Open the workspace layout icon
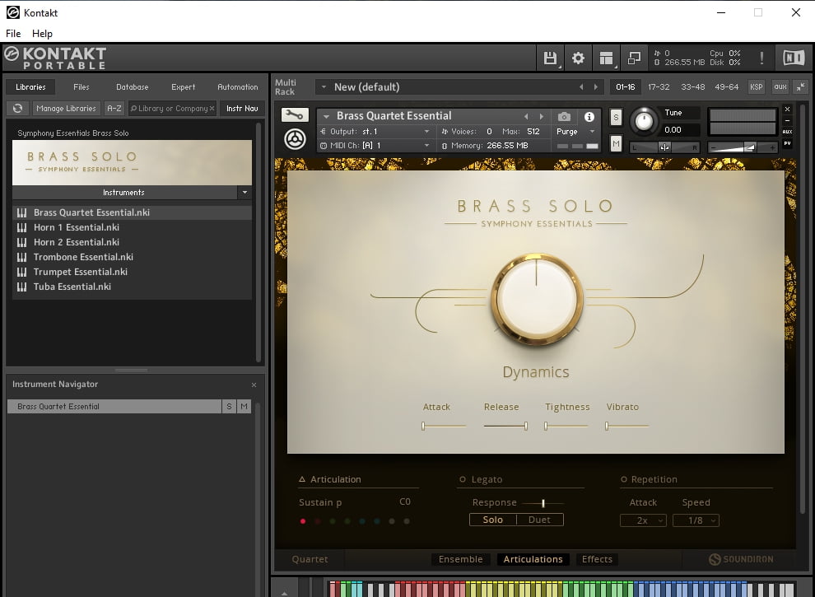 (x=606, y=58)
